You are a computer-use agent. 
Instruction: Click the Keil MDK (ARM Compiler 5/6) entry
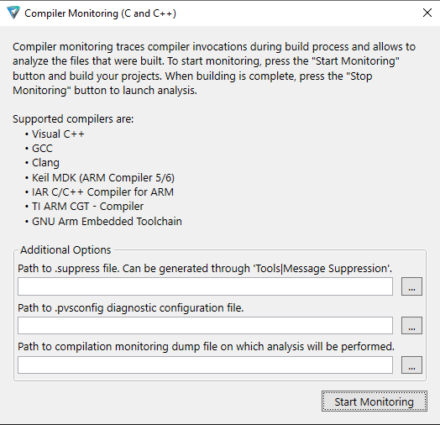pyautogui.click(x=103, y=178)
